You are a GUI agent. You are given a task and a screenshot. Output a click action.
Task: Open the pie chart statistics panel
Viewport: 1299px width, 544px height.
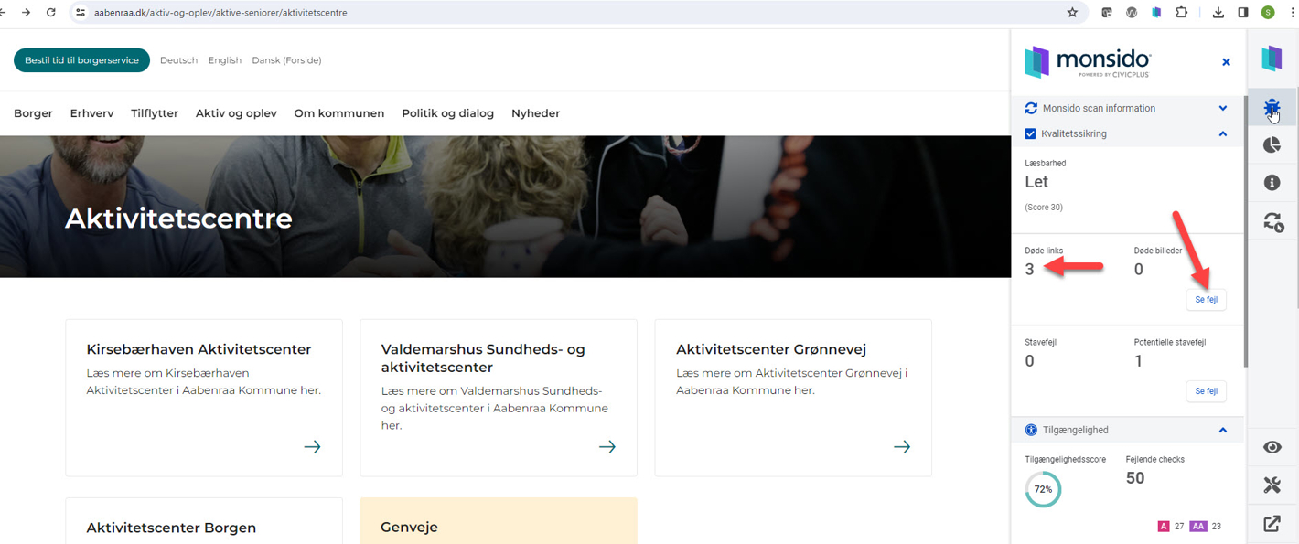(1272, 145)
